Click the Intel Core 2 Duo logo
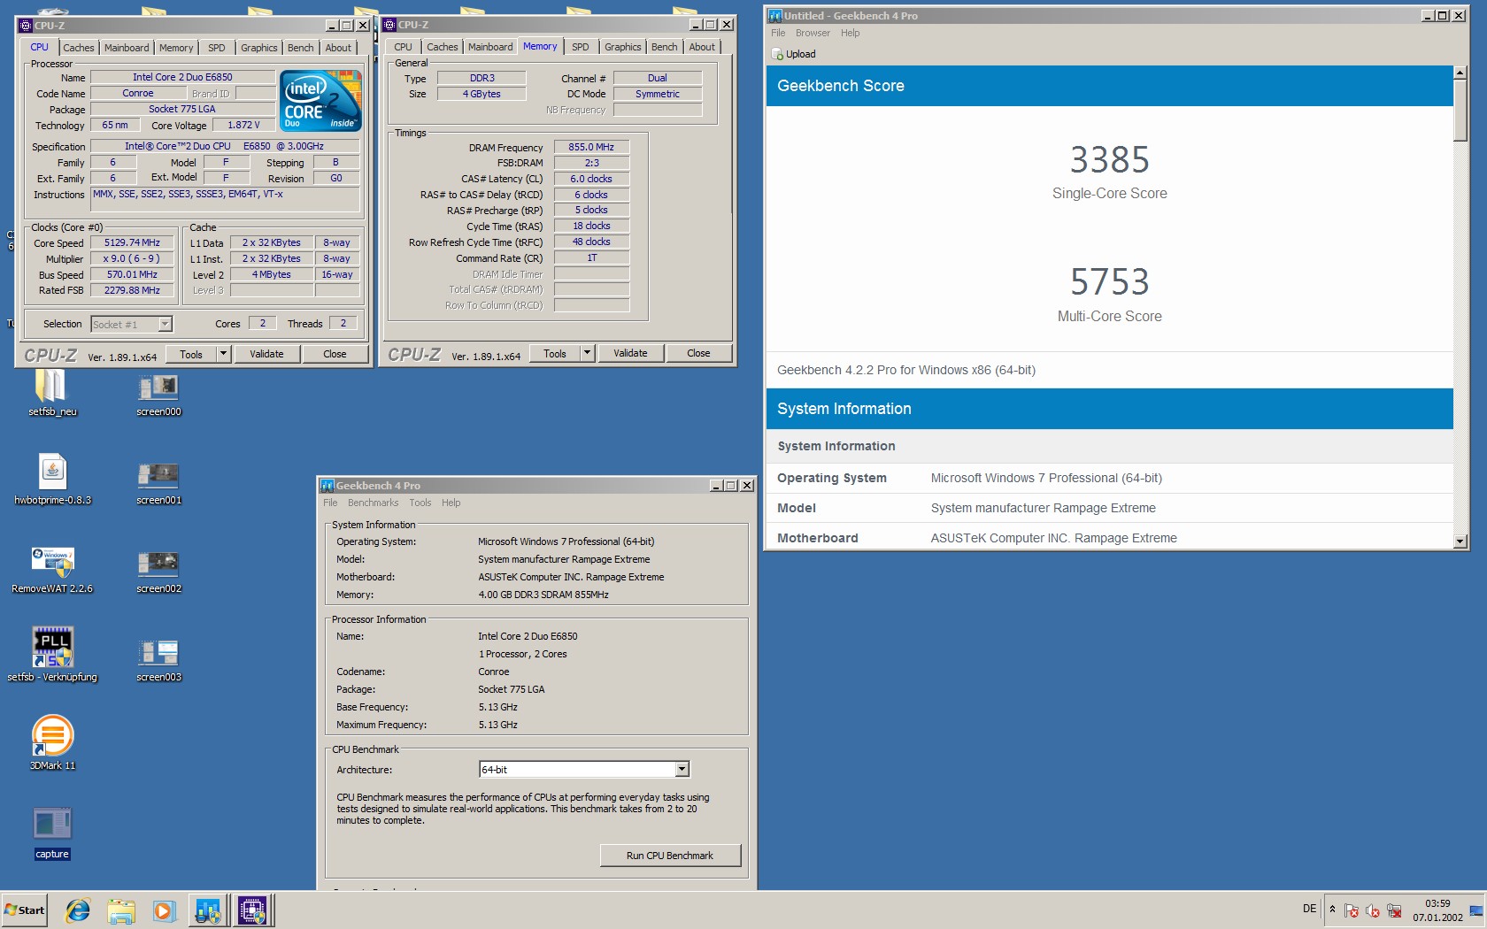Image resolution: width=1487 pixels, height=929 pixels. tap(321, 101)
